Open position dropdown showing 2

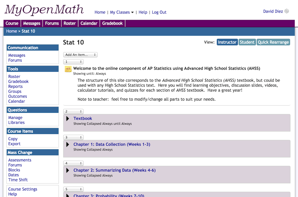click(x=73, y=111)
